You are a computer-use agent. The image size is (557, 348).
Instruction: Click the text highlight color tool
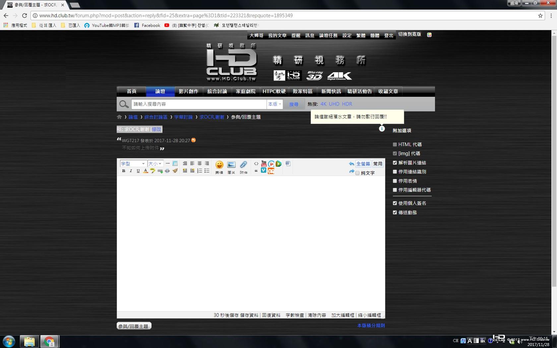coord(153,171)
